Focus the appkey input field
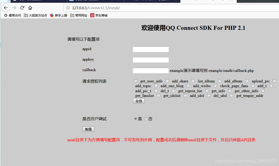The image size is (279, 166). click(151, 60)
